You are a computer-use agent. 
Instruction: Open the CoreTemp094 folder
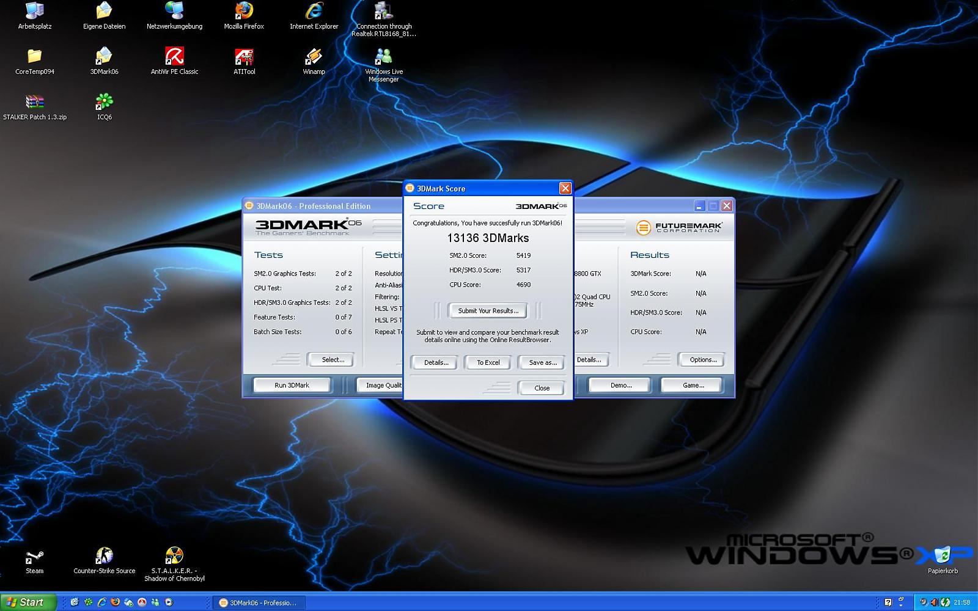tap(35, 61)
